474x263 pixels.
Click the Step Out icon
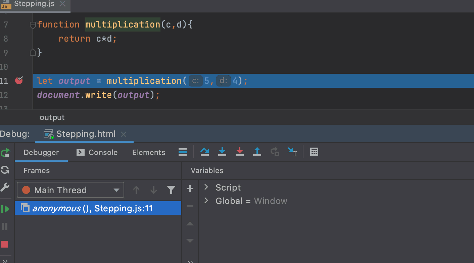click(257, 152)
